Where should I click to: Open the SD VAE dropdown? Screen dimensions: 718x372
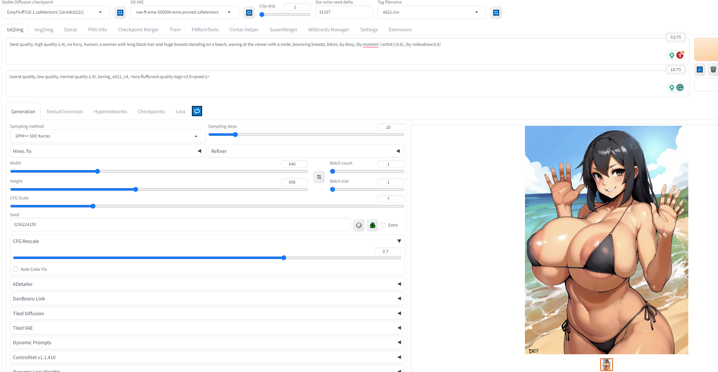[x=184, y=12]
